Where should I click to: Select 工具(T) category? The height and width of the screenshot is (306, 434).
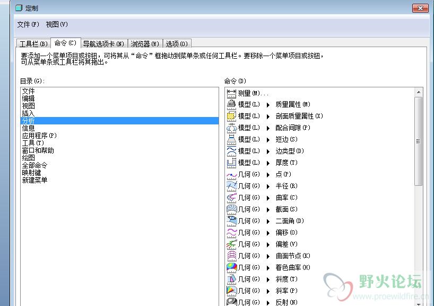tap(119, 143)
